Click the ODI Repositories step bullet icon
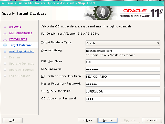 [x=5, y=33]
